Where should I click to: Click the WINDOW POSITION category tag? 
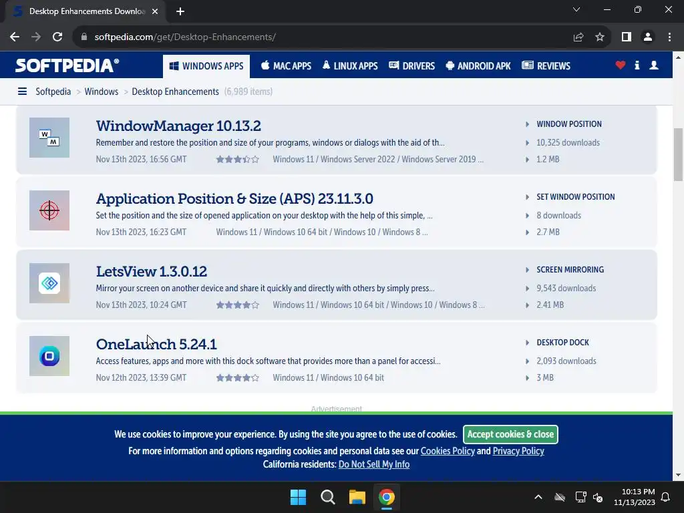pos(569,124)
